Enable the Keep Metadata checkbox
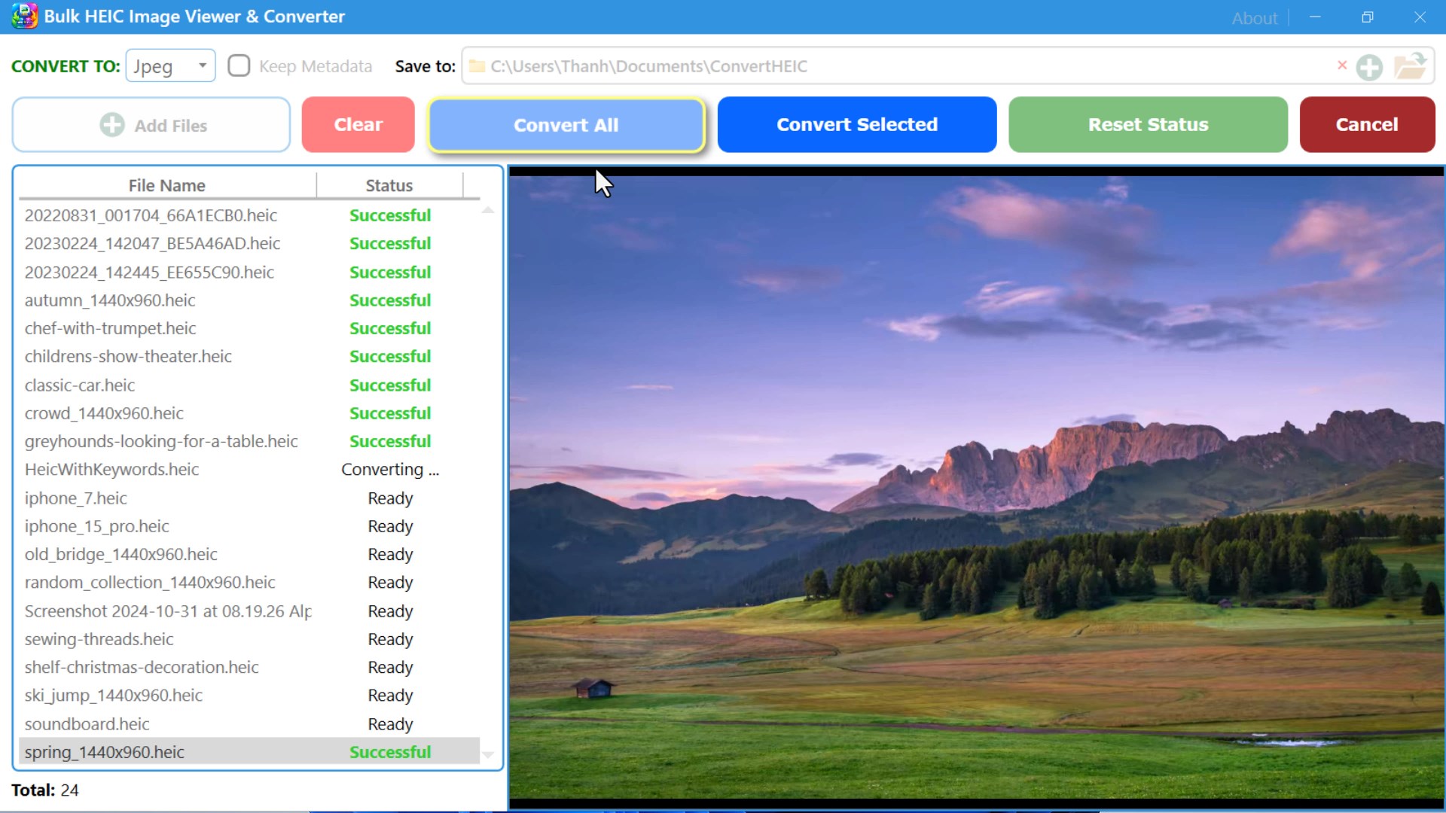The height and width of the screenshot is (813, 1446). pyautogui.click(x=239, y=65)
